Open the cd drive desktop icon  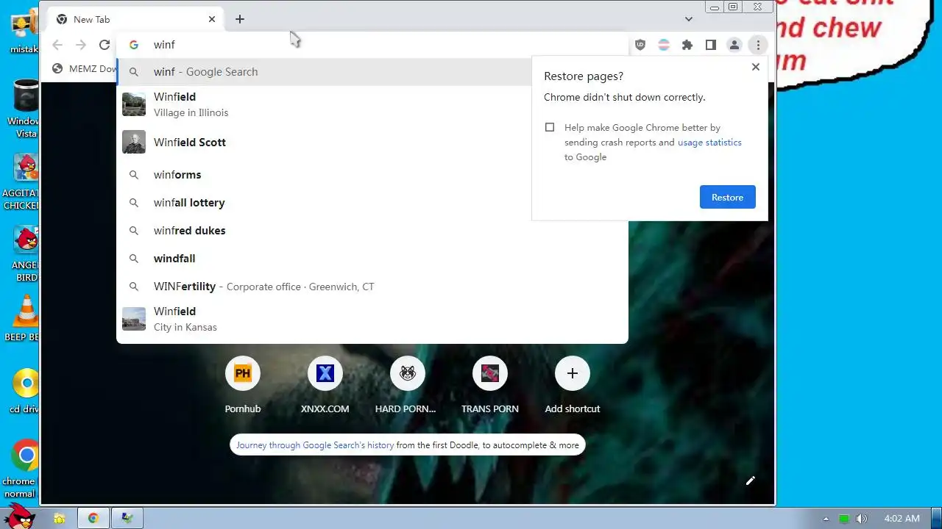tap(26, 391)
